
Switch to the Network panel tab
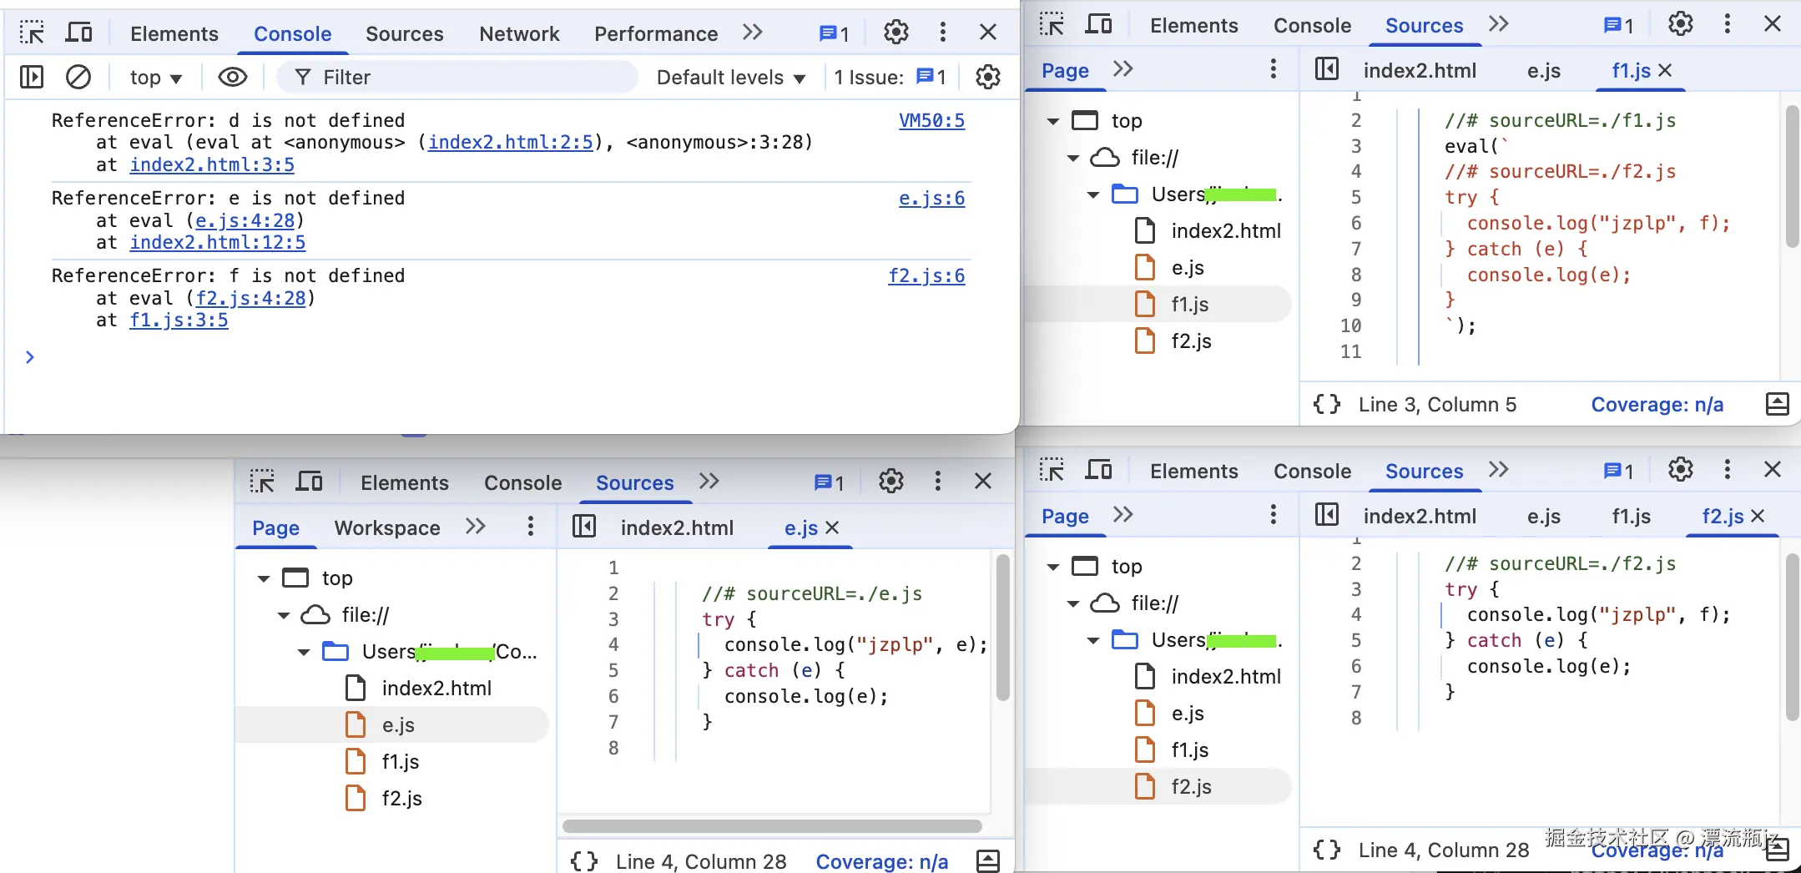coord(518,33)
